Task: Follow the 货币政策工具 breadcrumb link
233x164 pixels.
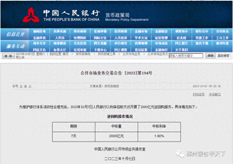Action: (x=107, y=54)
